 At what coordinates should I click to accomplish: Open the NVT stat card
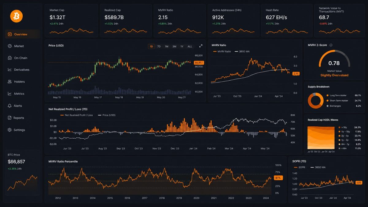pos(339,21)
